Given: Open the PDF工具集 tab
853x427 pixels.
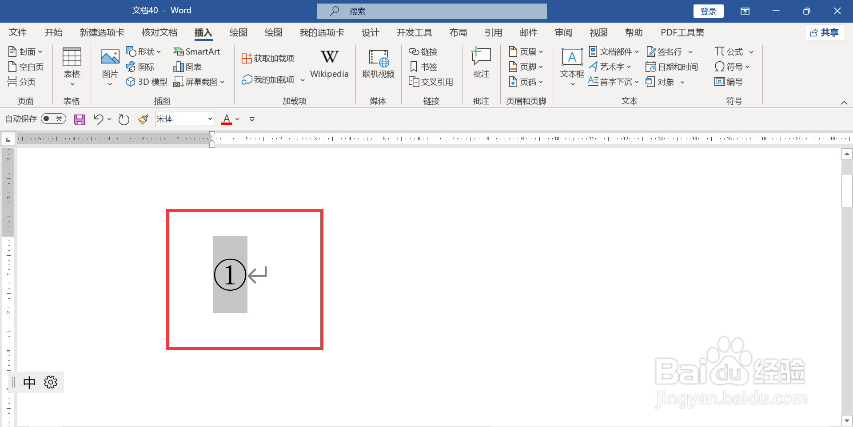Looking at the screenshot, I should click(682, 32).
